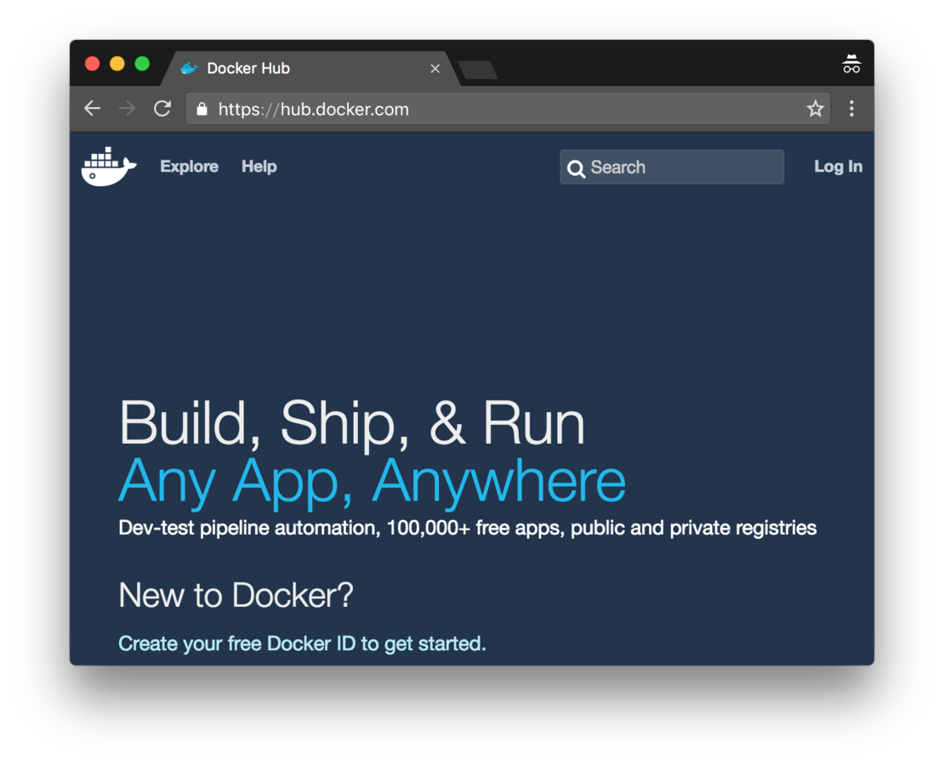
Task: Click the padlock secure site icon
Action: tap(202, 109)
